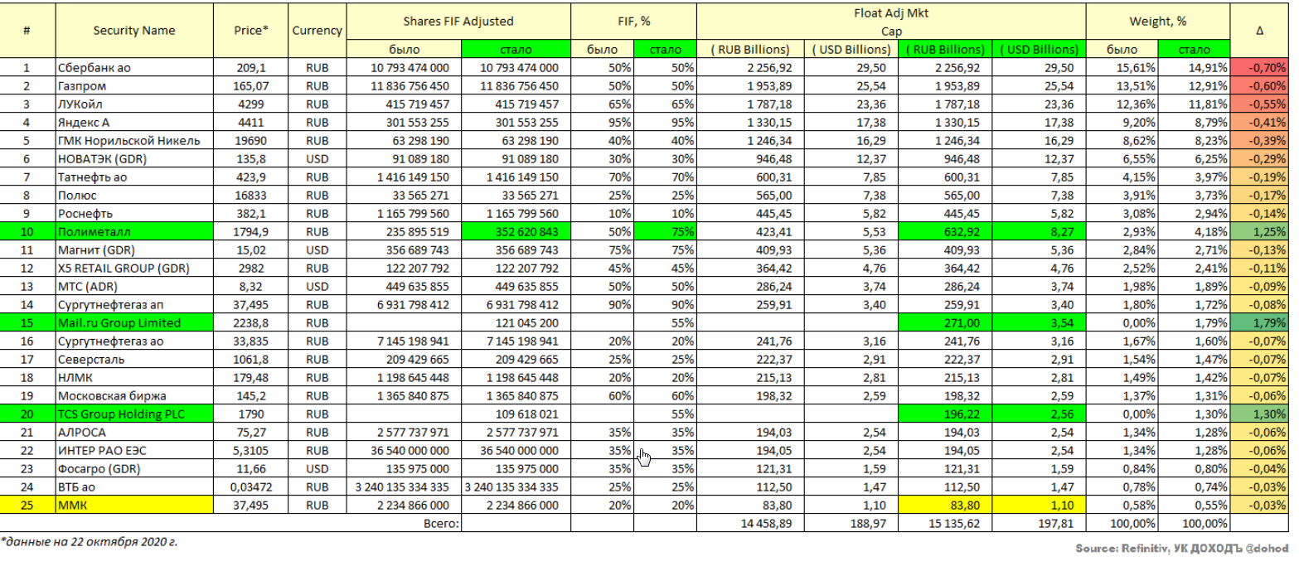The height and width of the screenshot is (571, 1299).
Task: Select the АЛРОСА cell
Action: 133,432
